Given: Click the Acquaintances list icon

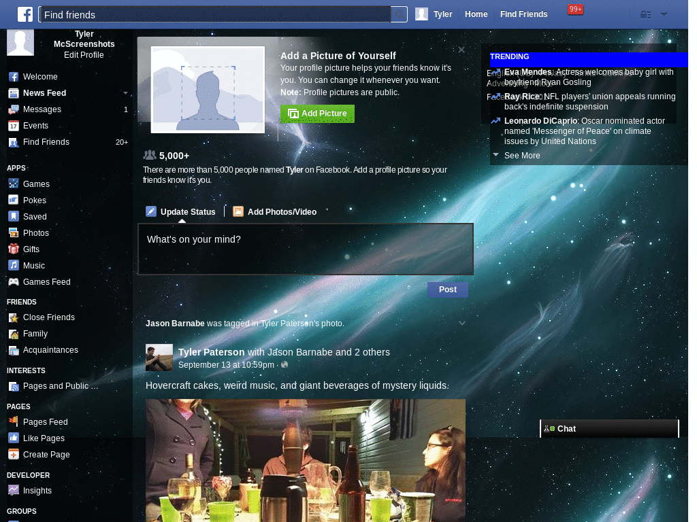Looking at the screenshot, I should pos(14,350).
